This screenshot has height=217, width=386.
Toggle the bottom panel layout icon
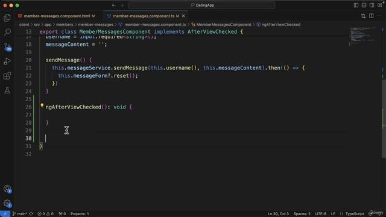364,5
